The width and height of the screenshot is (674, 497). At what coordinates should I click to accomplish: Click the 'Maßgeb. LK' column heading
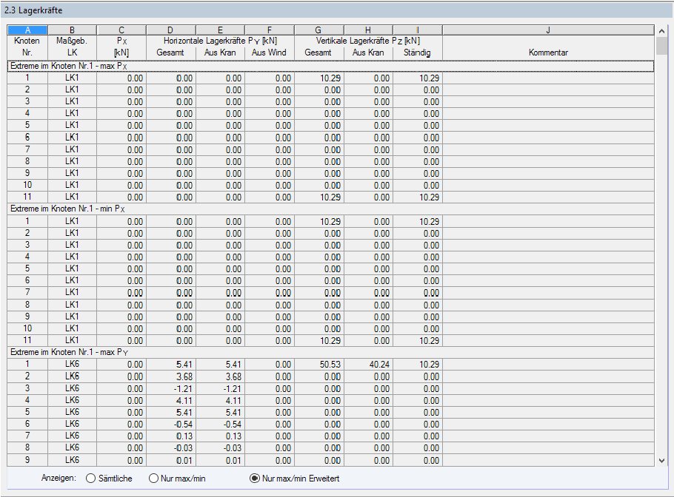pyautogui.click(x=73, y=47)
